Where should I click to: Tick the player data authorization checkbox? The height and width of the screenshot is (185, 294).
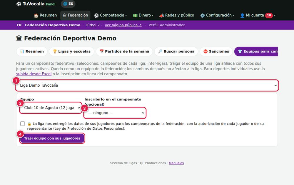click(x=23, y=124)
